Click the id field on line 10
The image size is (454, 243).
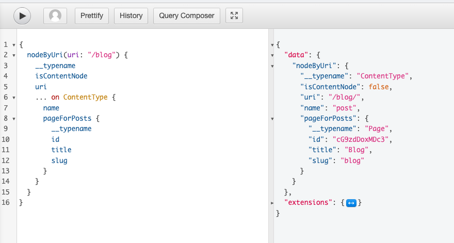click(55, 140)
